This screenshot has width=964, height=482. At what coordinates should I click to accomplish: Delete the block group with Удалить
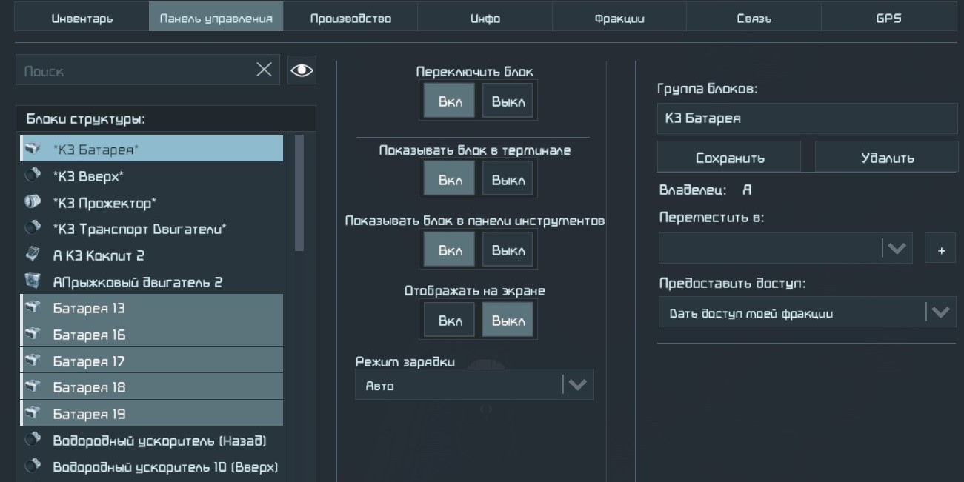887,158
